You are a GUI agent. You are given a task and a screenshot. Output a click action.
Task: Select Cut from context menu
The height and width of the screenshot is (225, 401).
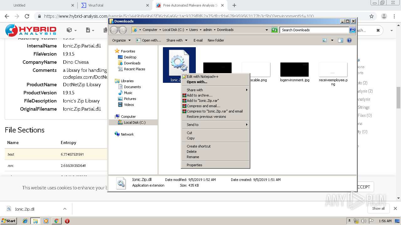click(216, 133)
